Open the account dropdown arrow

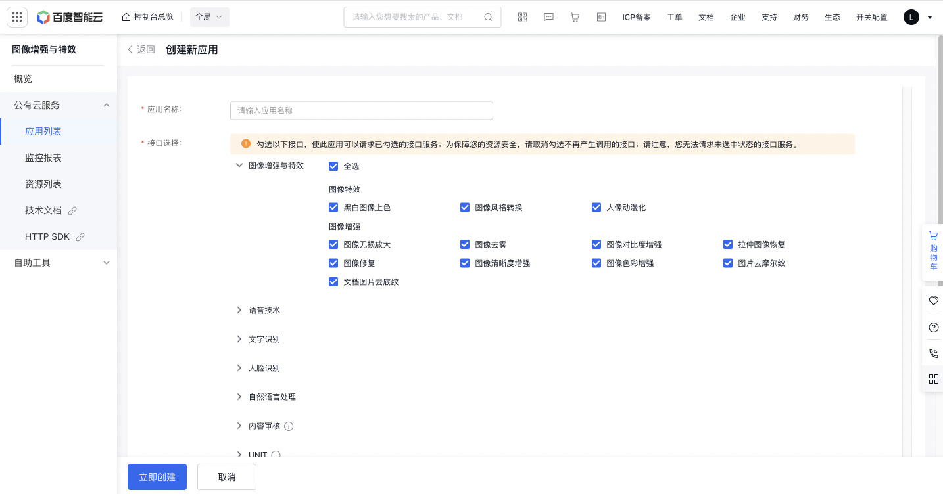[930, 17]
